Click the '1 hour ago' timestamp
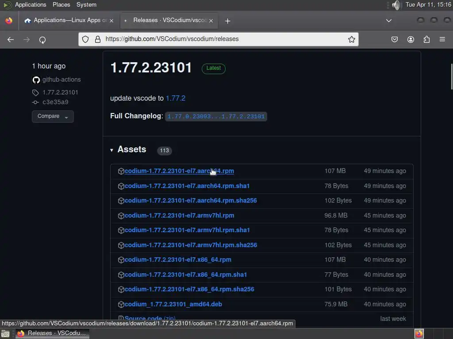The image size is (453, 339). coord(49,66)
